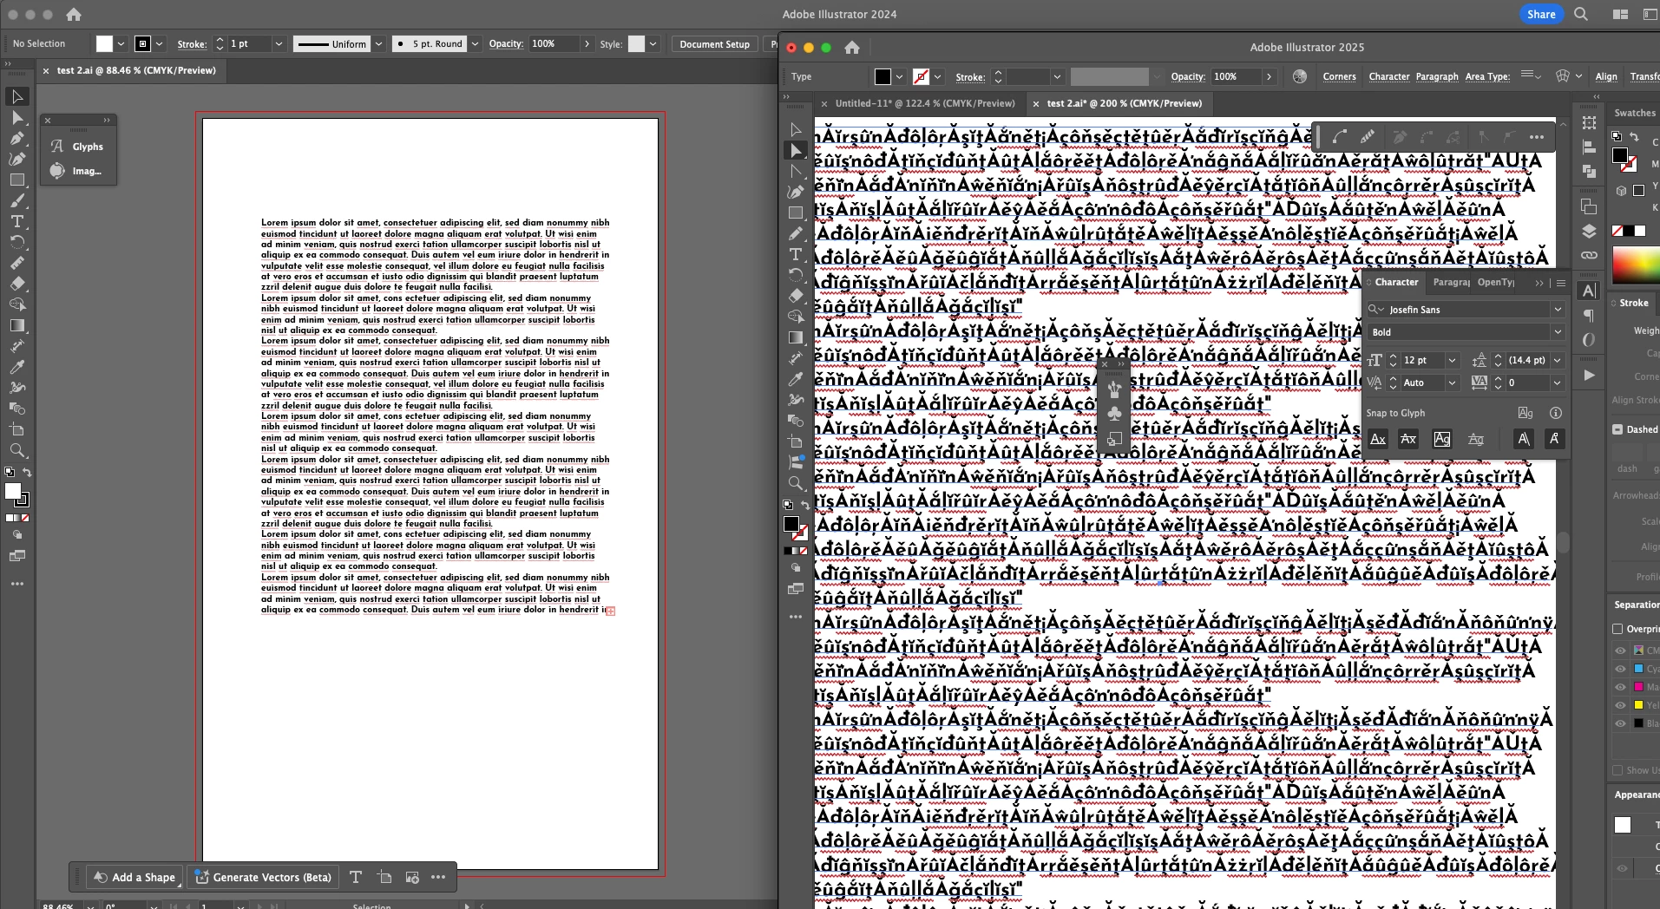
Task: Toggle visibility of Black separation
Action: point(1620,723)
